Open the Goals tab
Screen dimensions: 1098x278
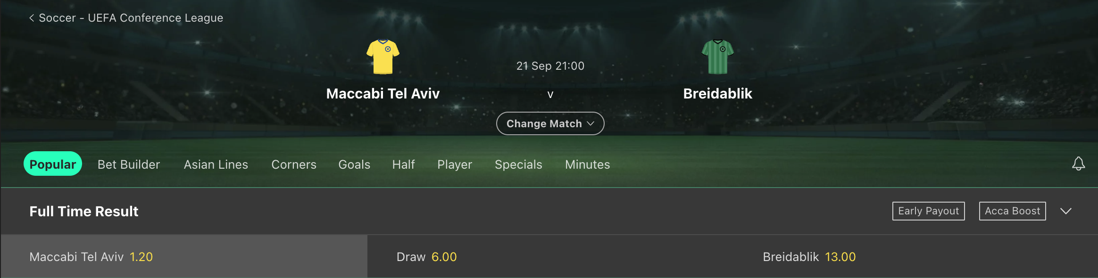point(354,164)
